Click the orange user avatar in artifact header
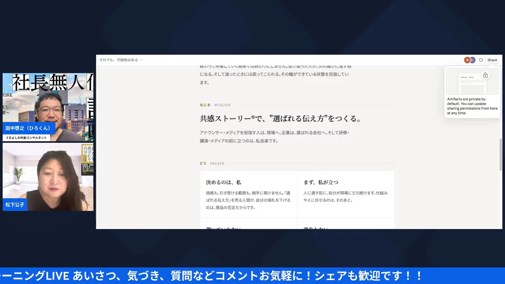505x284 pixels. click(467, 60)
